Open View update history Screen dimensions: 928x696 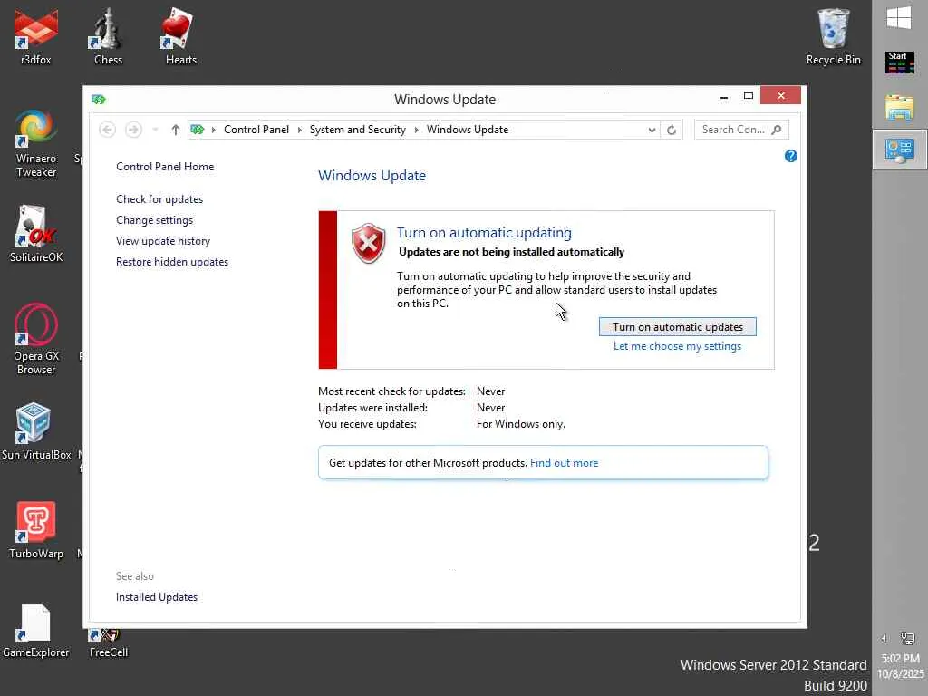(x=163, y=241)
